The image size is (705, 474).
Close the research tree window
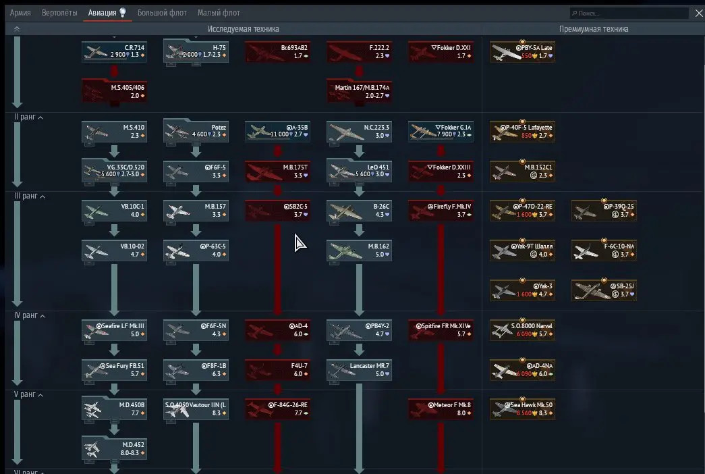pyautogui.click(x=699, y=13)
